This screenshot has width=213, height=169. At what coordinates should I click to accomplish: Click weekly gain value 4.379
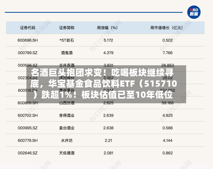pos(108,53)
